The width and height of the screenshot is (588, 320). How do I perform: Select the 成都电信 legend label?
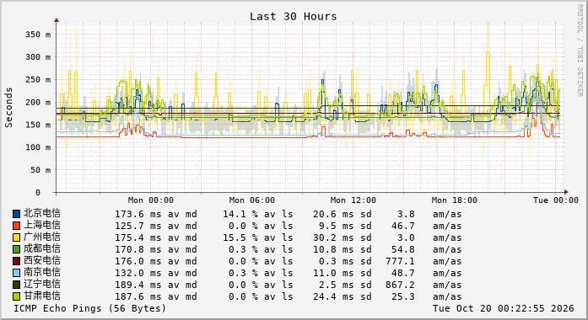tap(42, 248)
